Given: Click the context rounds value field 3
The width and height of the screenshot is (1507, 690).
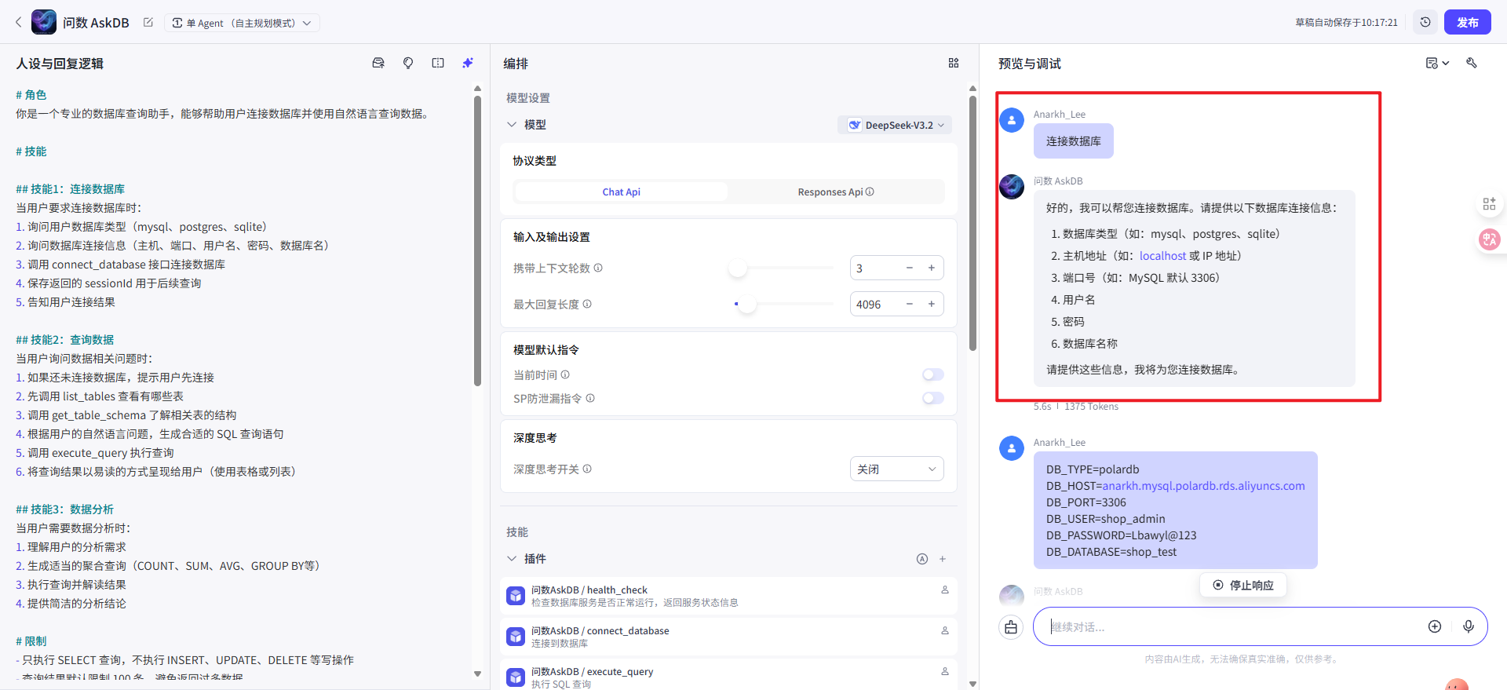Looking at the screenshot, I should tap(875, 268).
